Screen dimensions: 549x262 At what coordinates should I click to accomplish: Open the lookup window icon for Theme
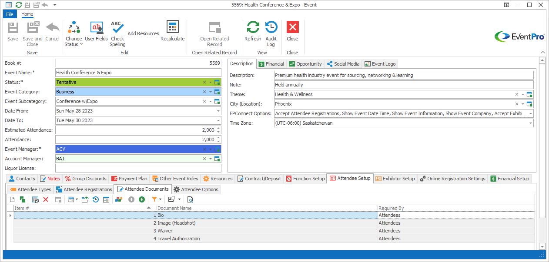529,94
